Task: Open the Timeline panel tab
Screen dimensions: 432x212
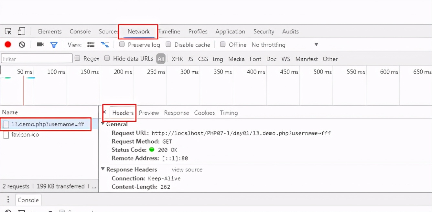Action: pyautogui.click(x=169, y=31)
